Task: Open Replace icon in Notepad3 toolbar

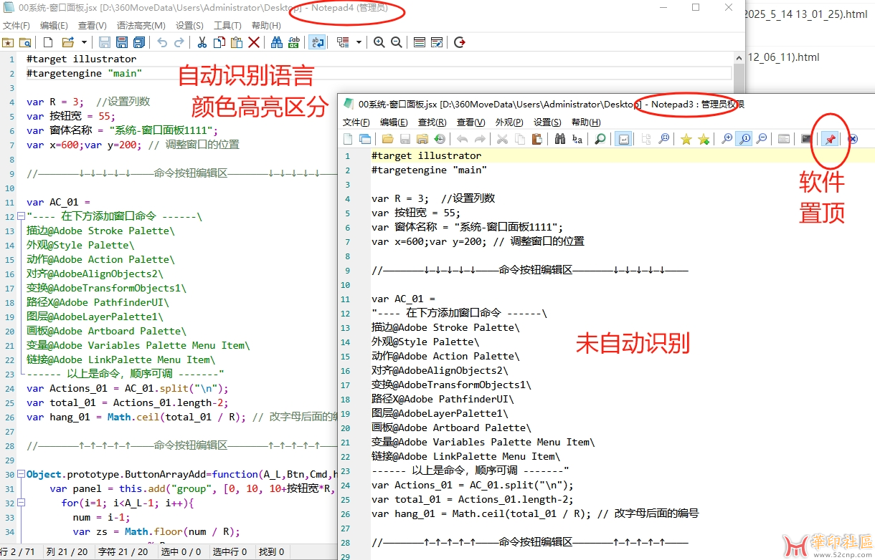Action: coord(577,139)
